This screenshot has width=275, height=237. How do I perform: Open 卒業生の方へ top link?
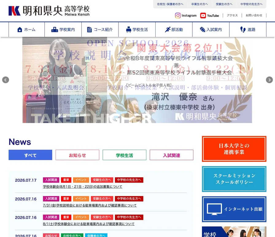point(199,4)
